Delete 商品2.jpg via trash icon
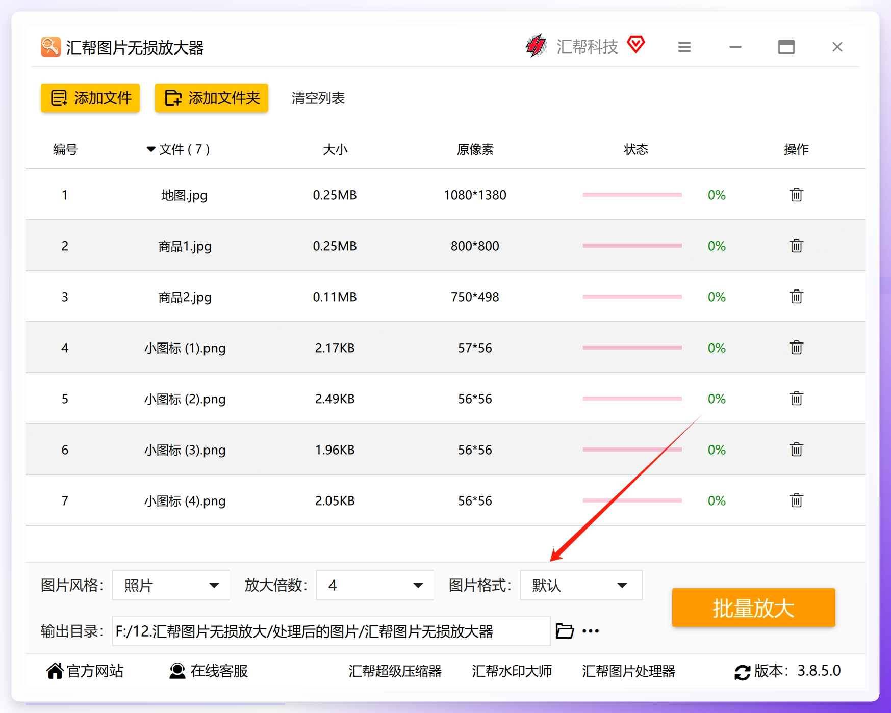 796,297
